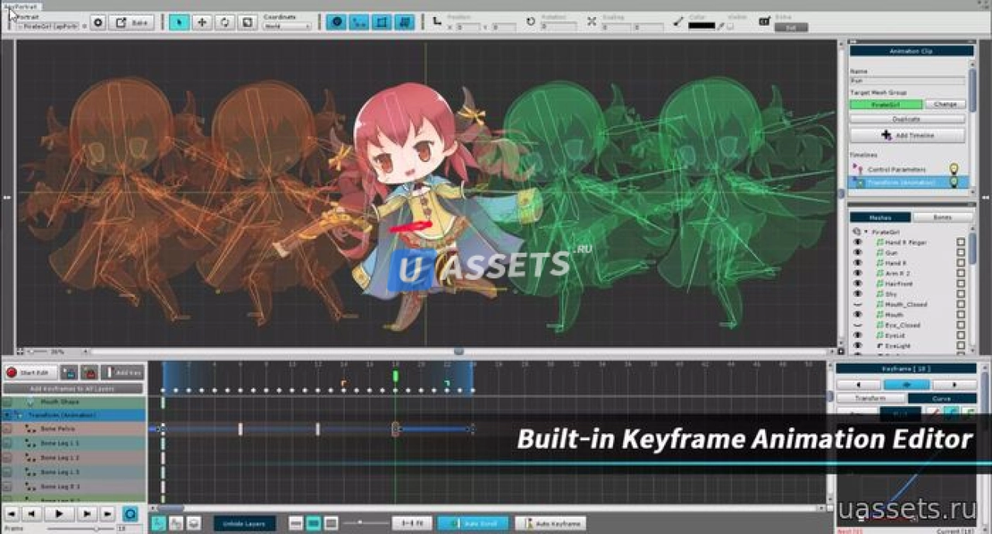Select the Bone Pelvis timeline layer

pos(74,428)
